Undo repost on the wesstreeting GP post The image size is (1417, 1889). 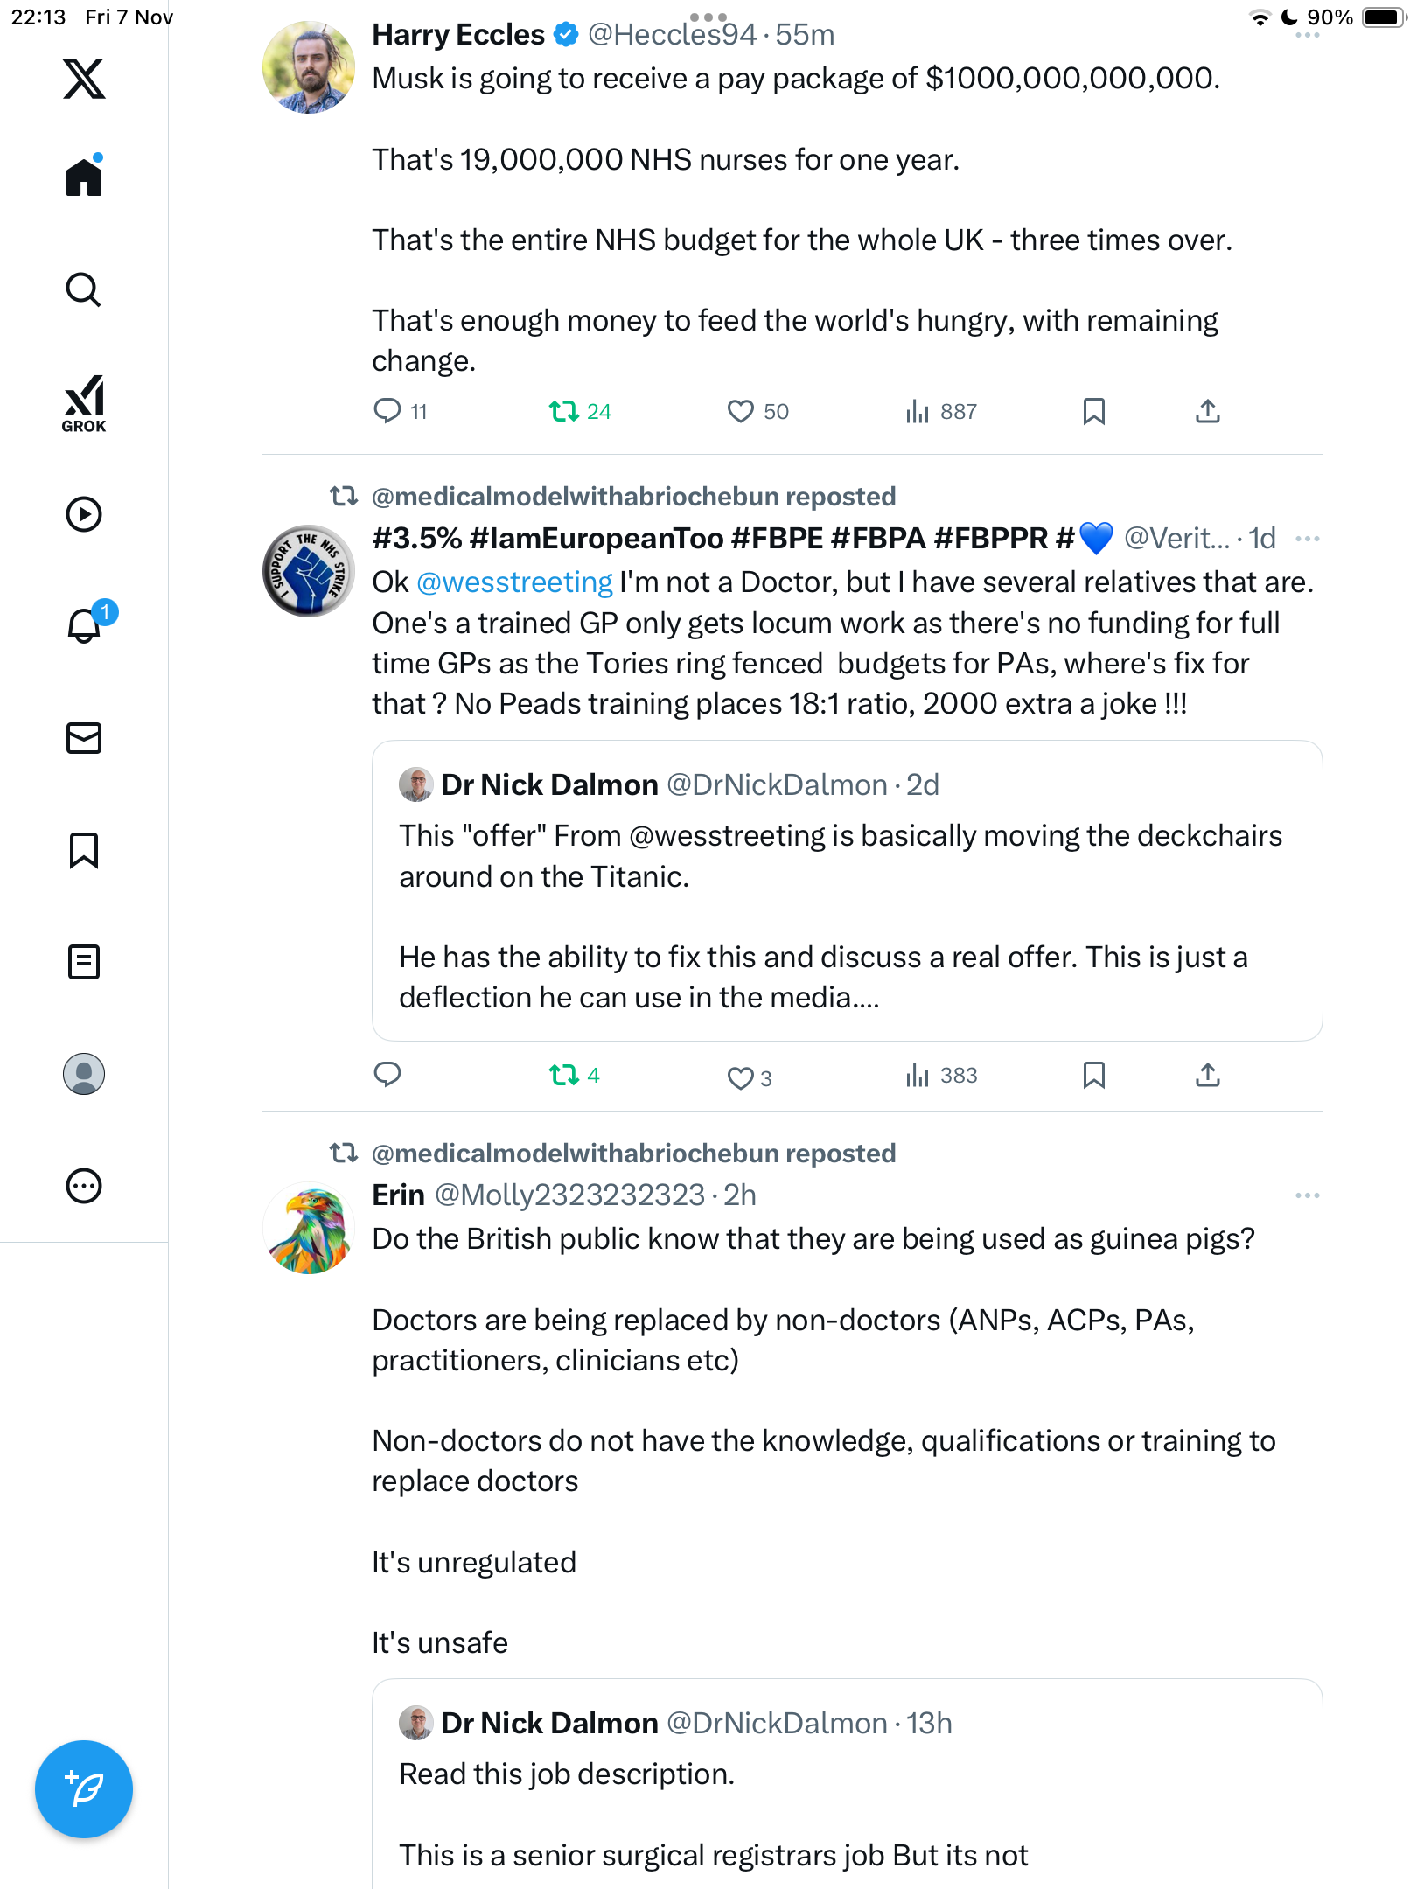click(x=564, y=1075)
